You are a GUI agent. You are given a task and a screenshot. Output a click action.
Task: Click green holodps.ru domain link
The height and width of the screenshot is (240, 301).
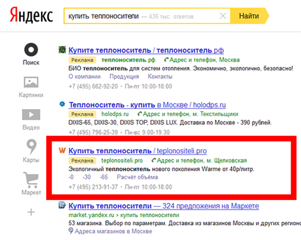click(115, 114)
